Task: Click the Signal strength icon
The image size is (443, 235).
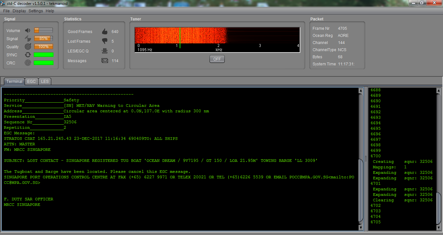Action: tap(28, 39)
